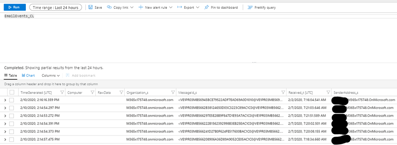Expand the Export dropdown arrow
The image size is (397, 145).
coord(198,8)
